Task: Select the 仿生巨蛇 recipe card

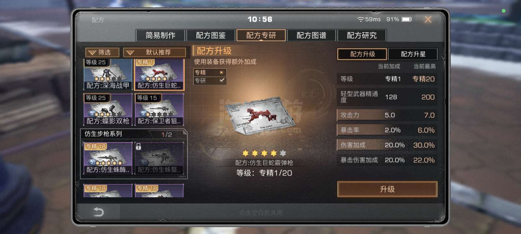Action: click(x=159, y=74)
